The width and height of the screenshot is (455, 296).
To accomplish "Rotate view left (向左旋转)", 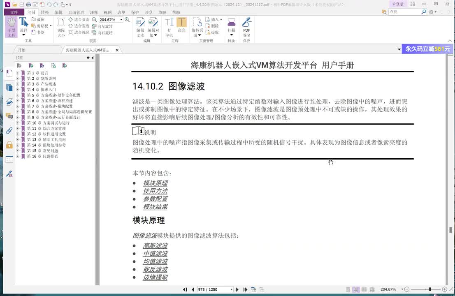I will (x=102, y=26).
